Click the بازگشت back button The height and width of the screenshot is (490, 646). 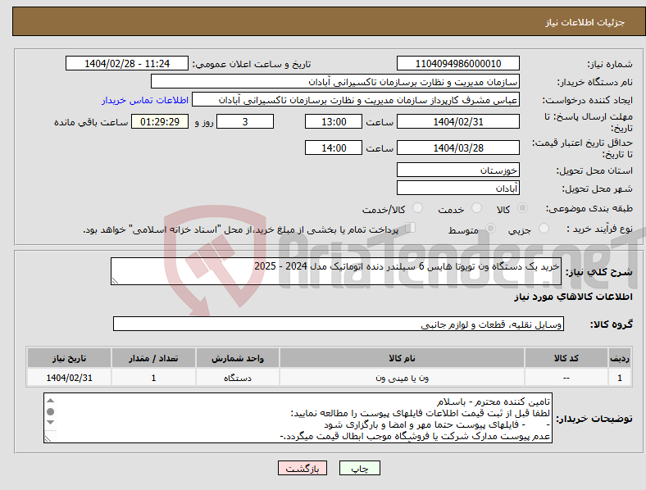303,468
